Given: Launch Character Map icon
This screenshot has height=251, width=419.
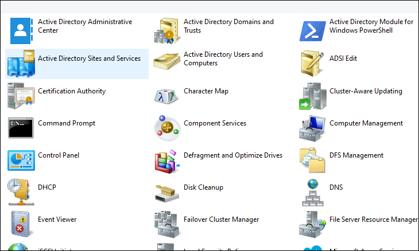Looking at the screenshot, I should (x=166, y=96).
